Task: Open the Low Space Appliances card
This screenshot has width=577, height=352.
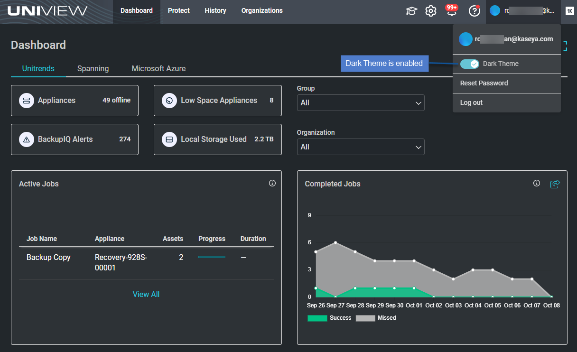Action: coord(218,101)
